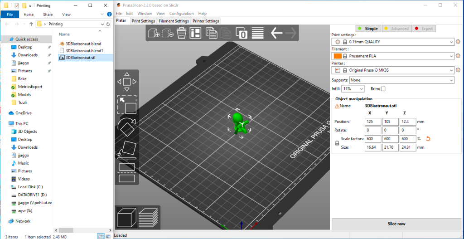The height and width of the screenshot is (239, 464).
Task: Click the Delete object toolbar icon
Action: [x=168, y=33]
